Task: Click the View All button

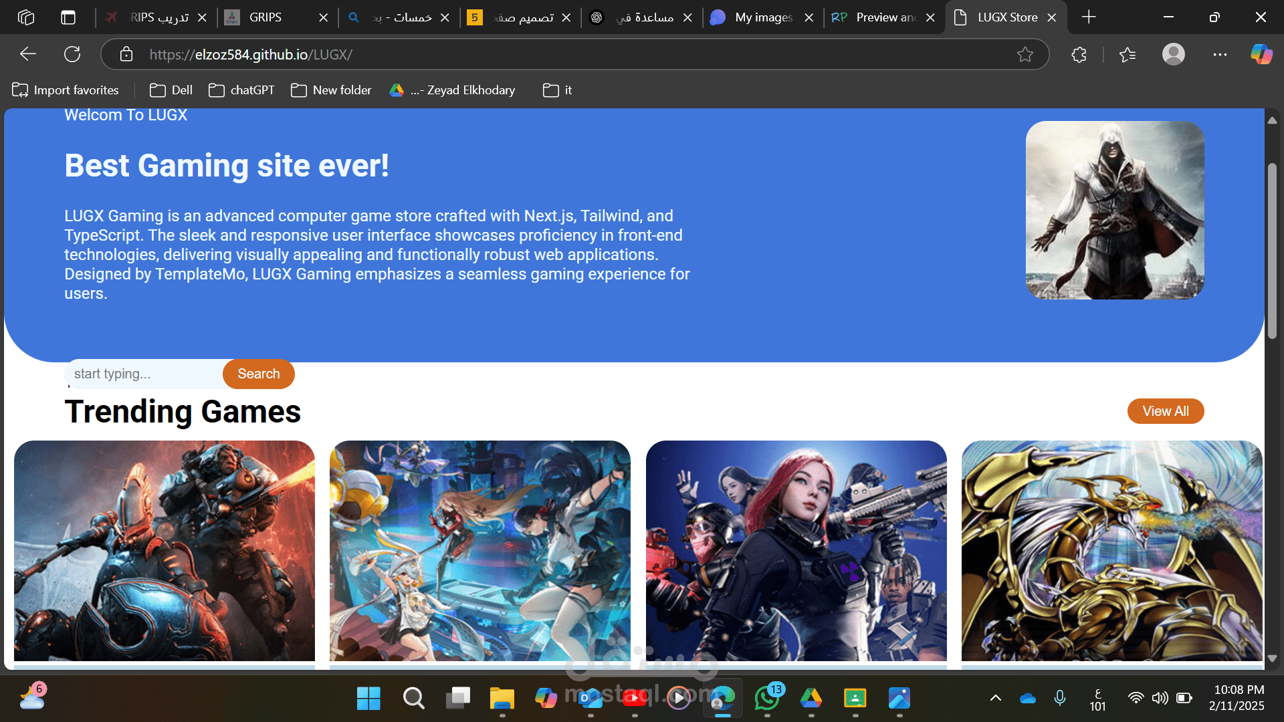Action: point(1165,411)
